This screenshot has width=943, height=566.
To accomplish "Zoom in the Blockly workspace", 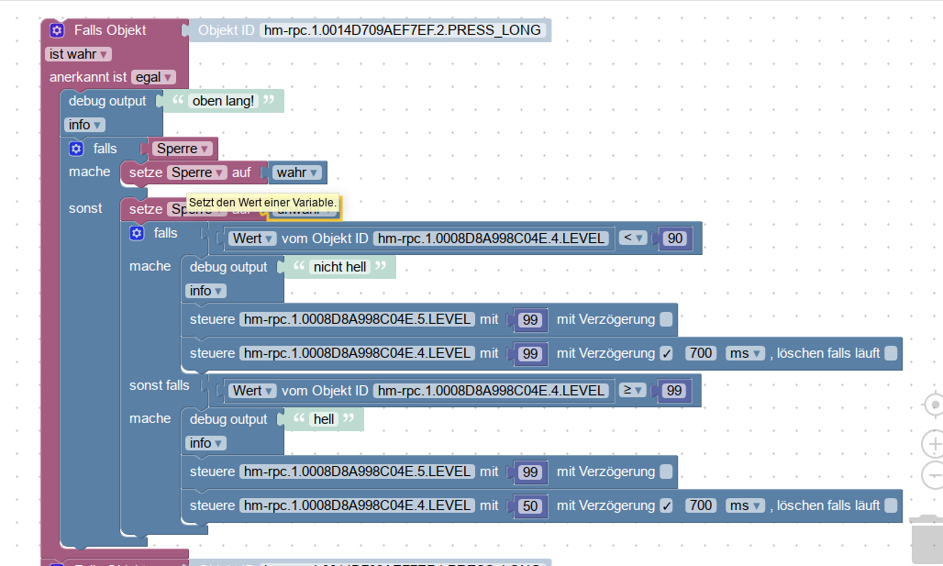I will (x=934, y=444).
